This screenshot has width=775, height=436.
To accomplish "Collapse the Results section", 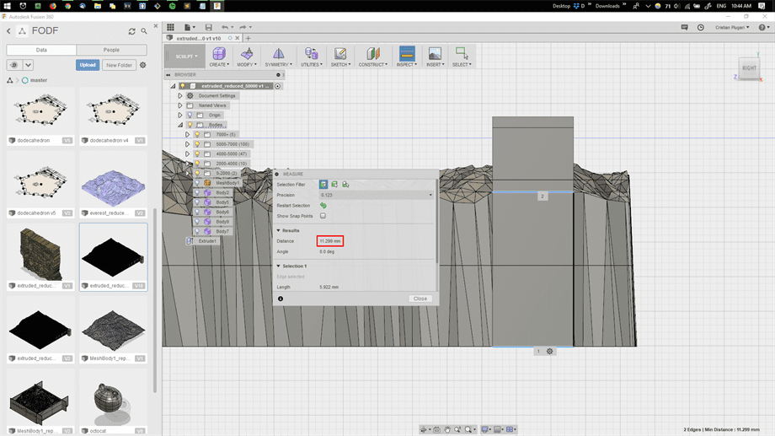I will (278, 230).
